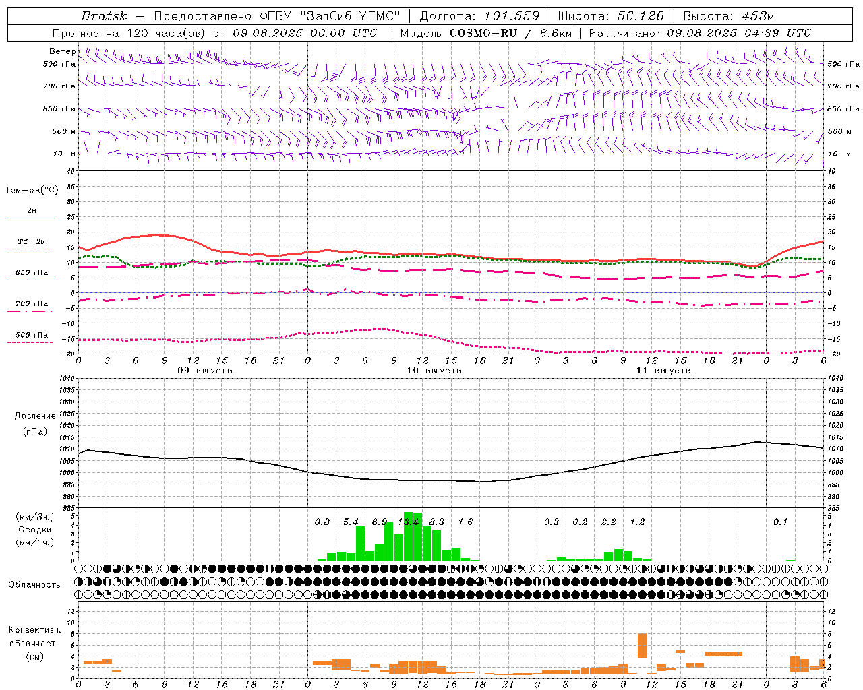Click the "(мм/3ч.)" precipitation unit label

[35, 517]
